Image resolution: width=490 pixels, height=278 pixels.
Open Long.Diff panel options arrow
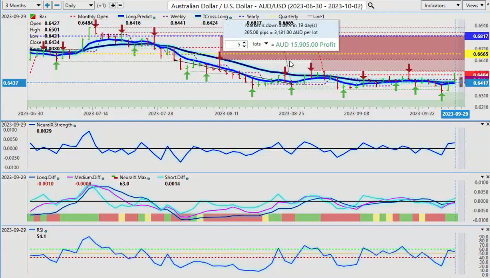pos(482,177)
